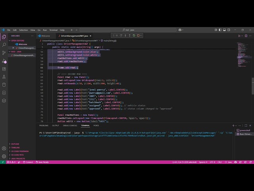This screenshot has width=254, height=191.
Task: Open the View menu
Action: (x=33, y=30)
